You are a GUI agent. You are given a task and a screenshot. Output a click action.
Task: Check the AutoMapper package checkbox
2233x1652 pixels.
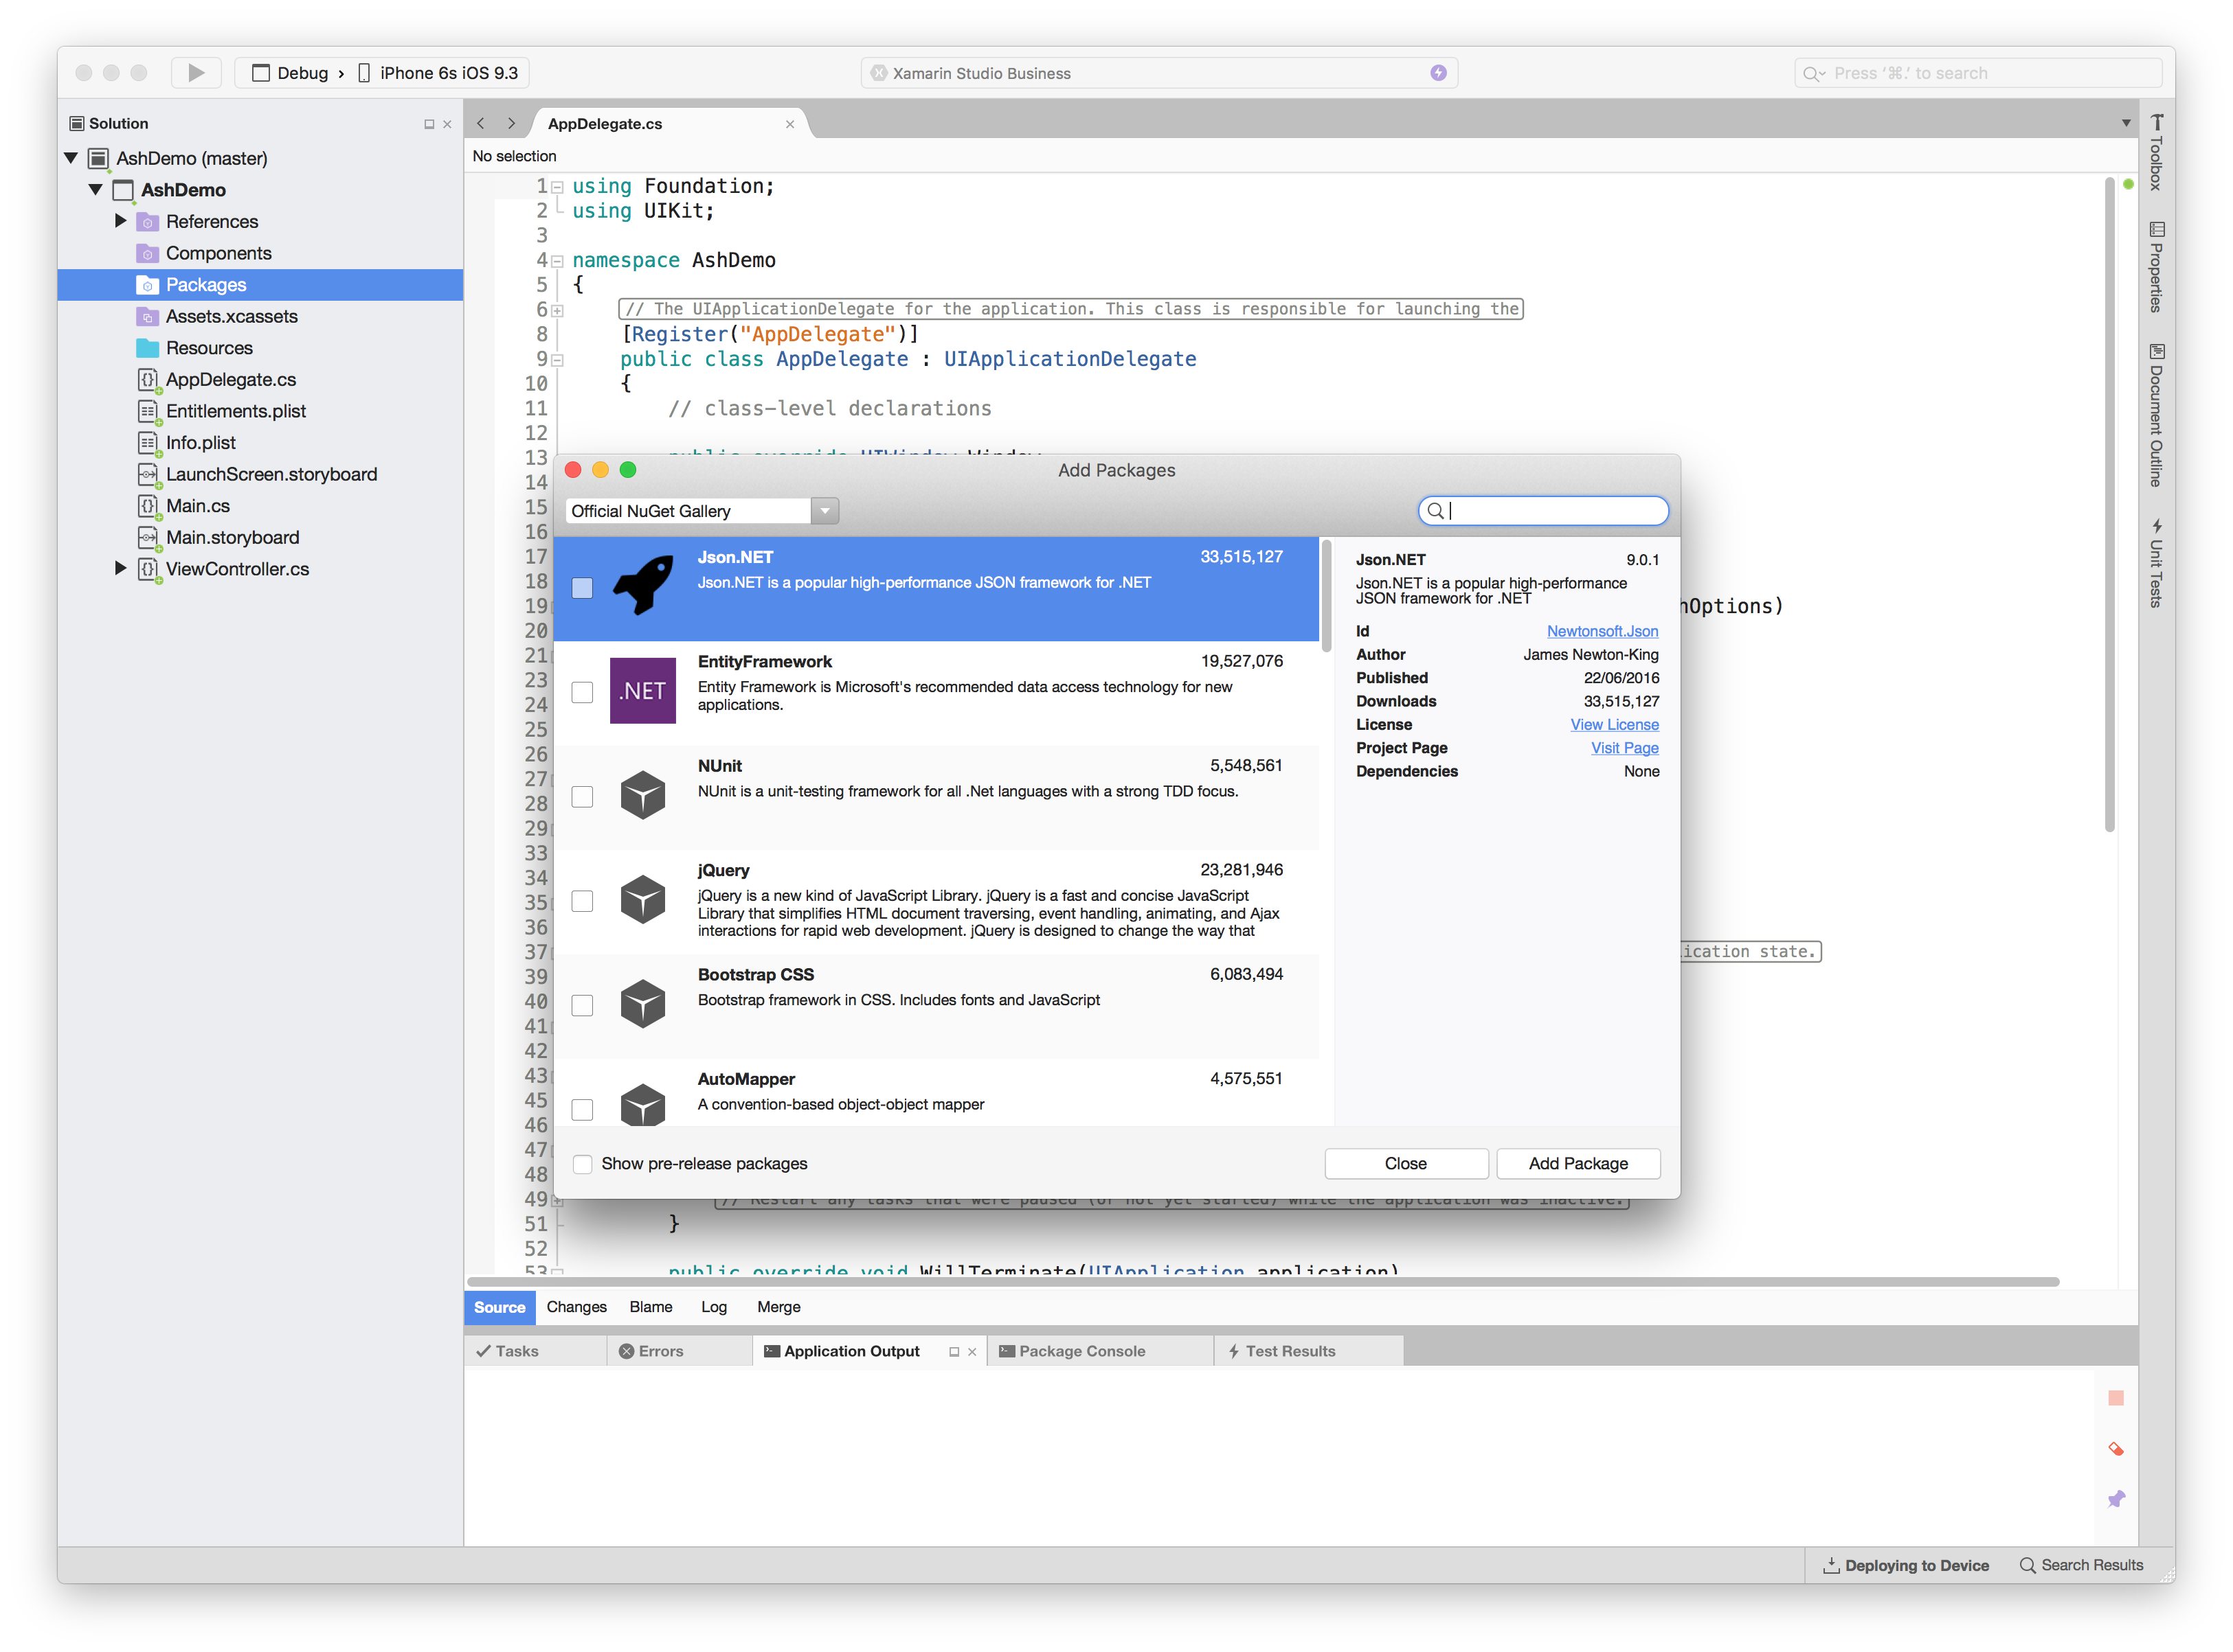(581, 1110)
